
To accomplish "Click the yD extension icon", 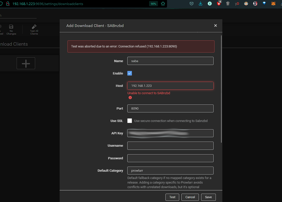I will click(x=237, y=4).
